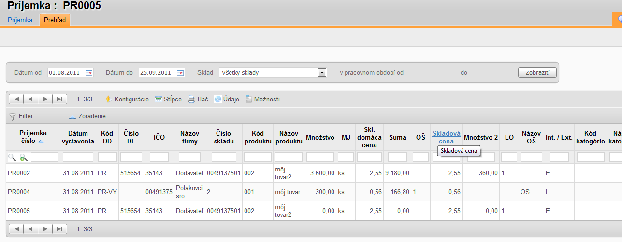Screen dimensions: 622x242
Task: Click Kód produktu column header
Action: (258, 137)
